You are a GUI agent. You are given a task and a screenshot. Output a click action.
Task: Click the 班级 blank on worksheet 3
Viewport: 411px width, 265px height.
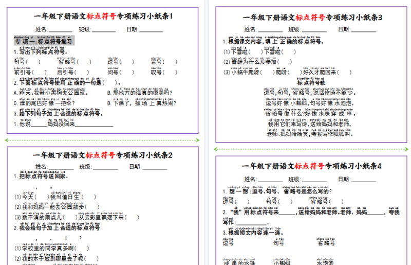pyautogui.click(x=314, y=30)
